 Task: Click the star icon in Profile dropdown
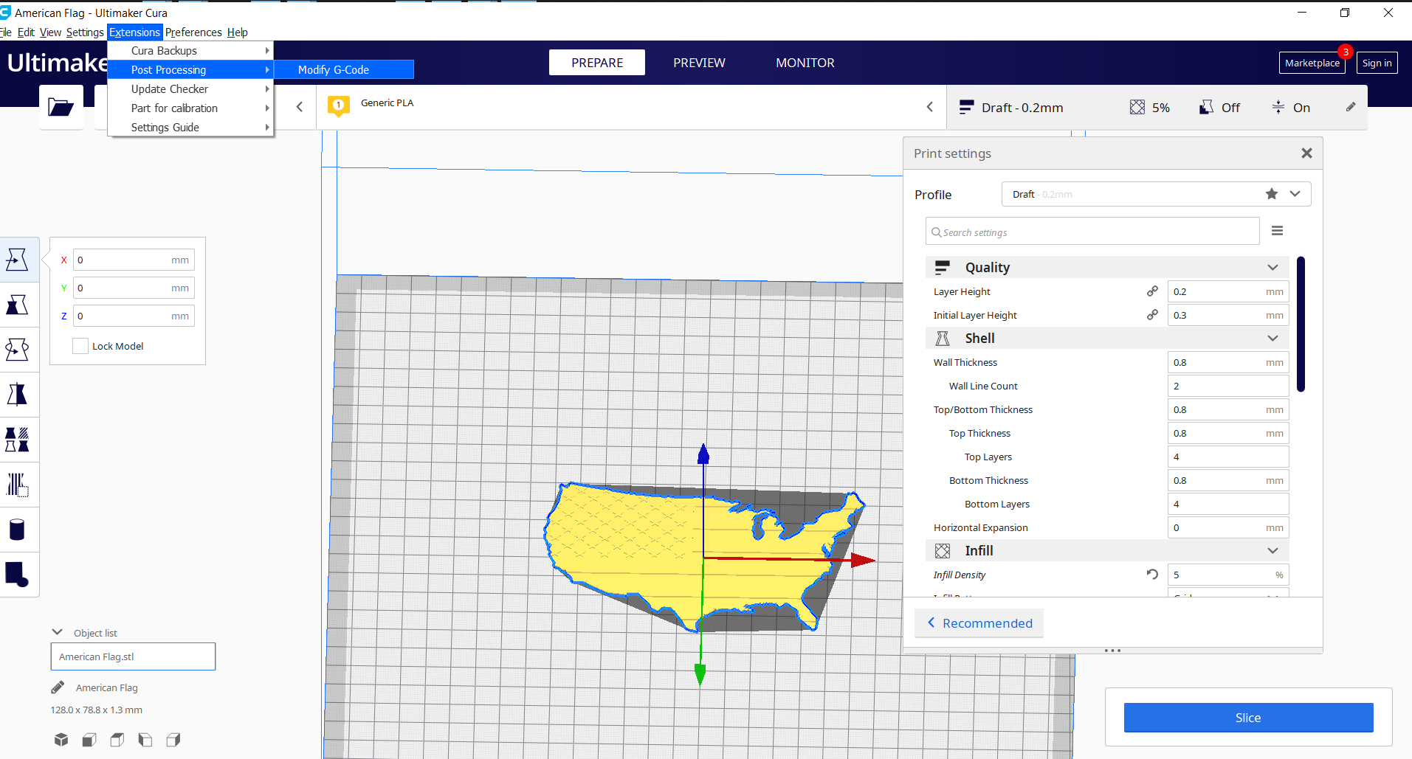point(1272,194)
